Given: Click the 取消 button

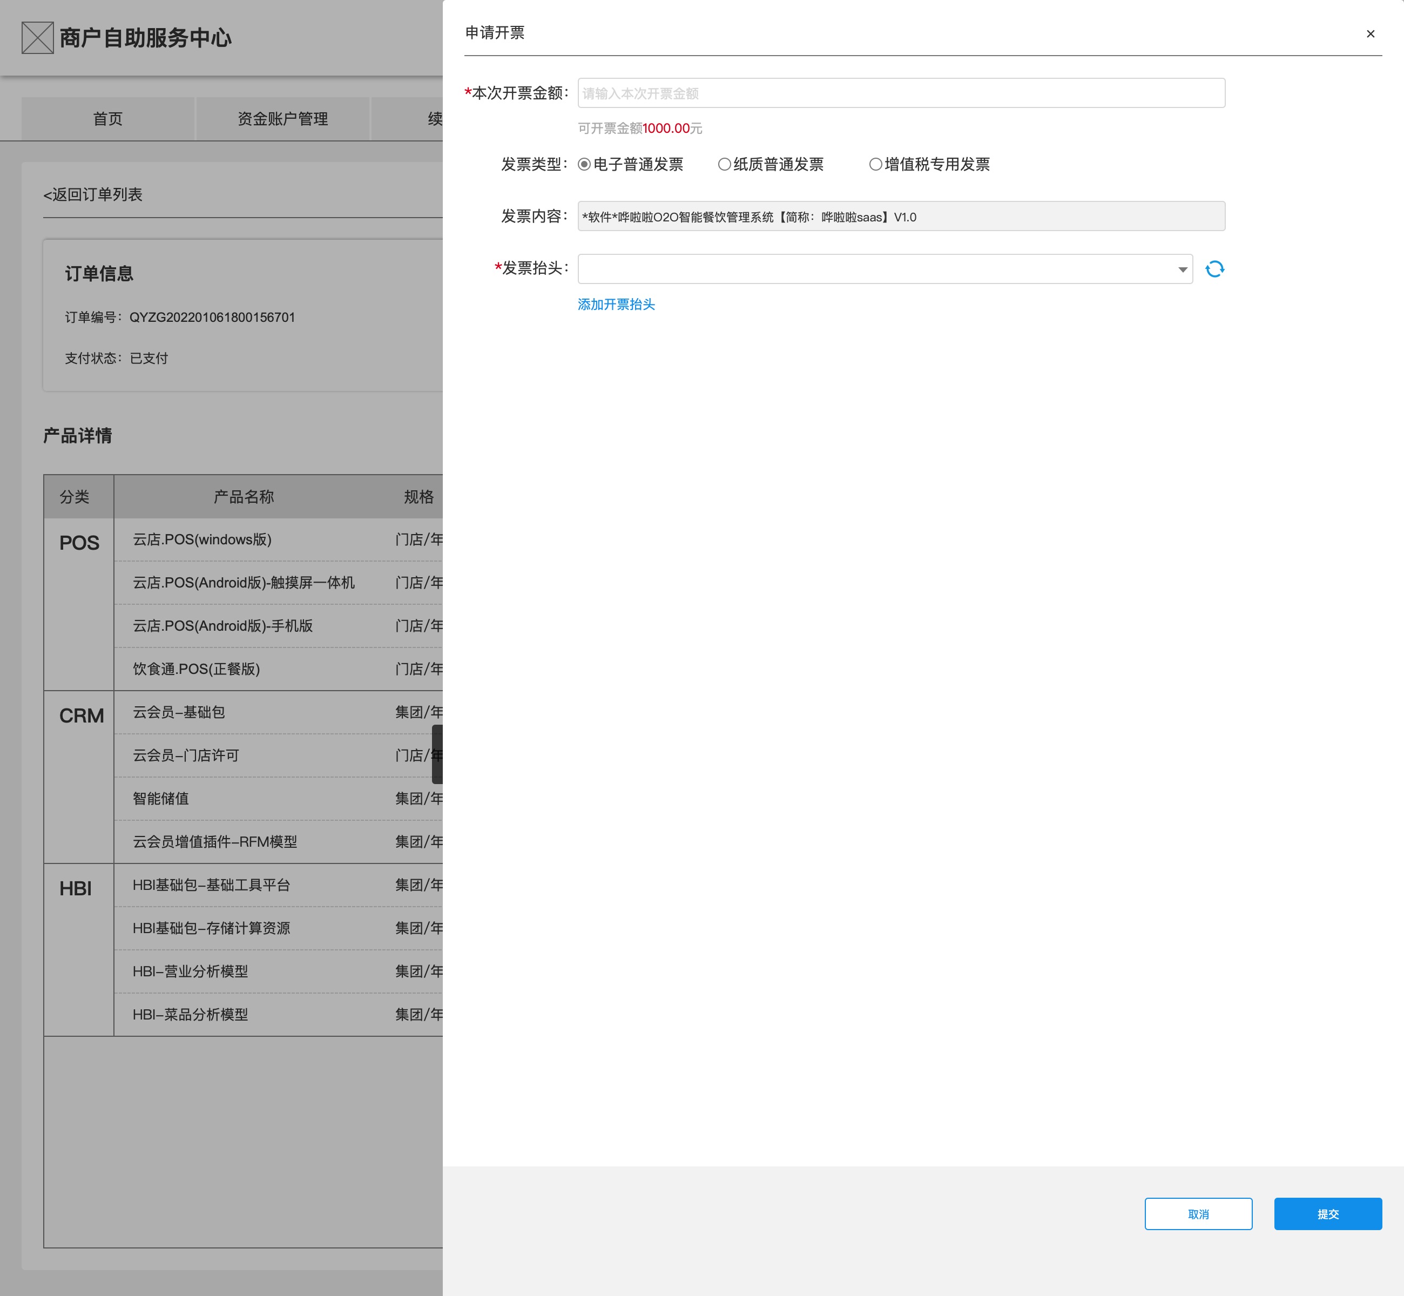Looking at the screenshot, I should [x=1198, y=1214].
